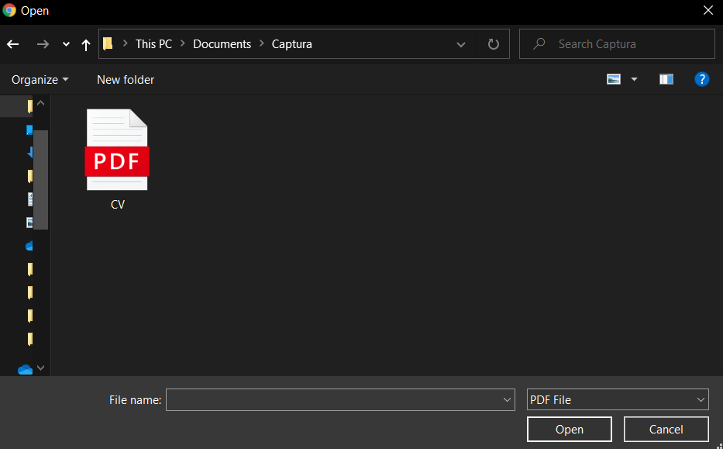This screenshot has width=723, height=449.
Task: Open Help with the question mark icon
Action: [x=702, y=79]
